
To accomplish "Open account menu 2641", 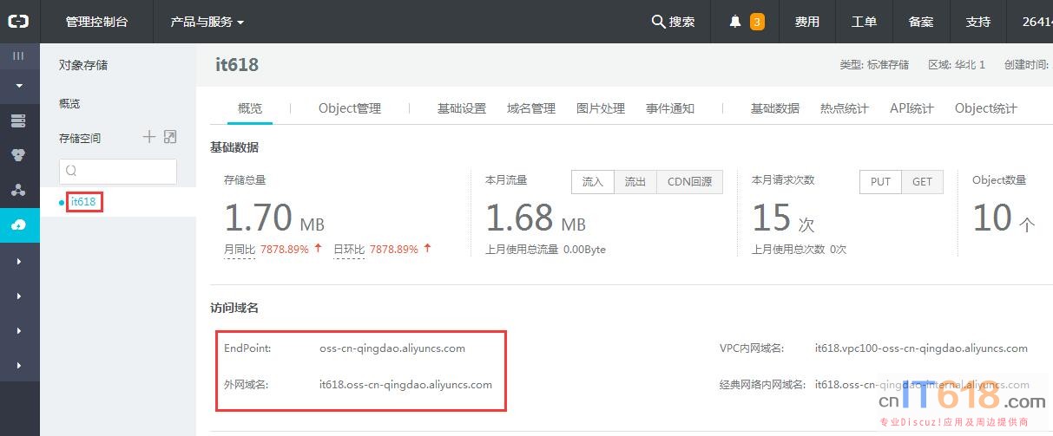I will pos(1037,22).
